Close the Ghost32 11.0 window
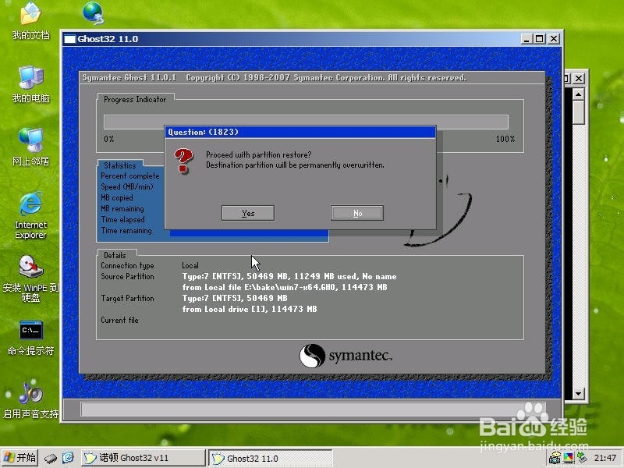 click(x=554, y=39)
